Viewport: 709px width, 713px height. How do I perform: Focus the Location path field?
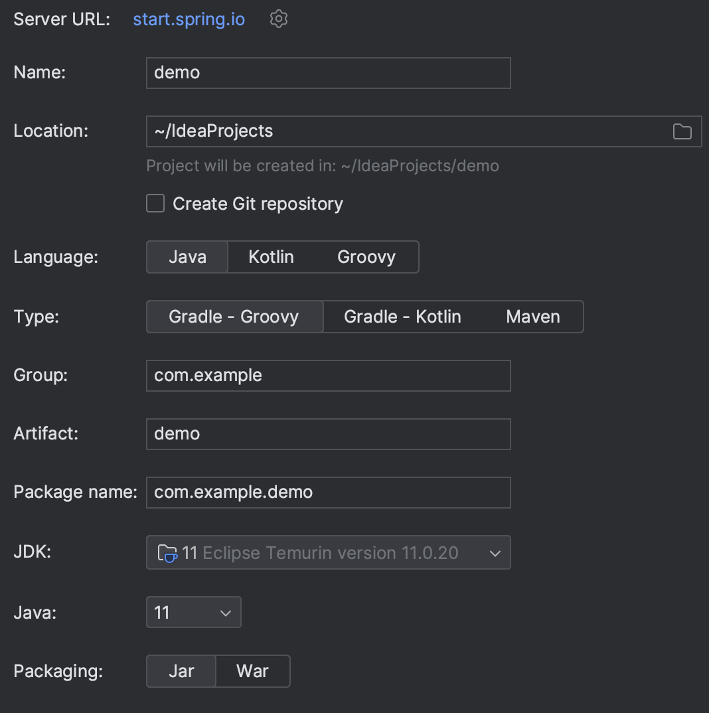(x=424, y=131)
